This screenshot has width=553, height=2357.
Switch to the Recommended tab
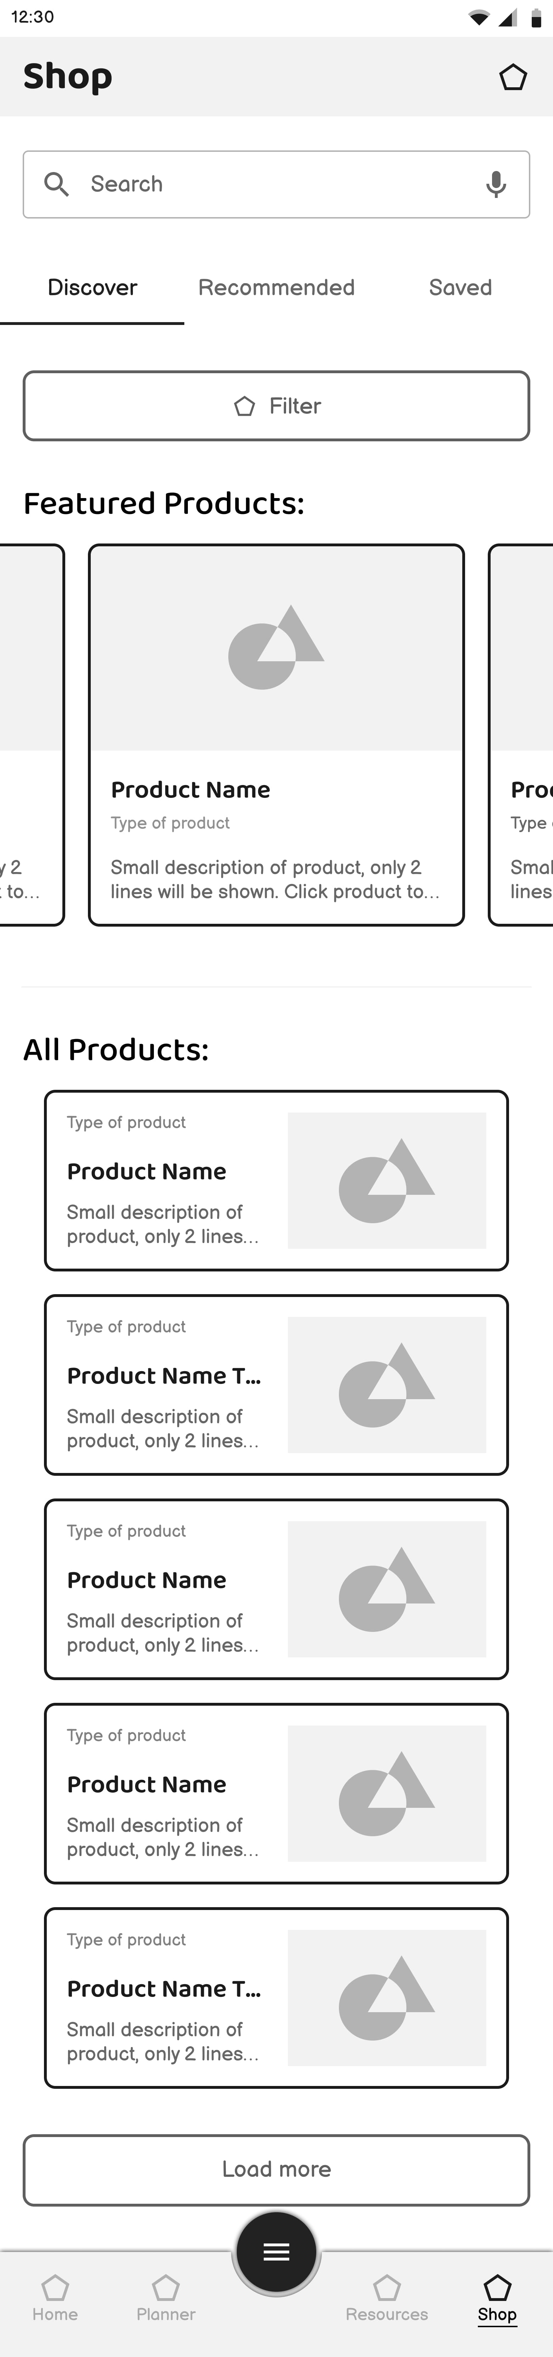point(276,287)
